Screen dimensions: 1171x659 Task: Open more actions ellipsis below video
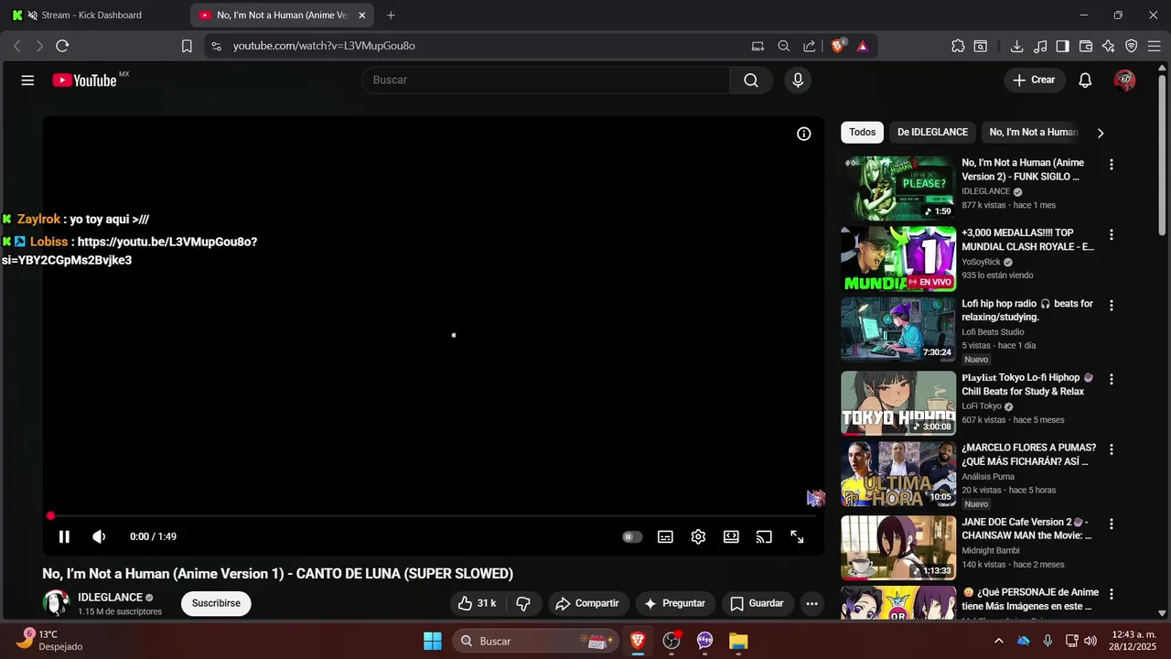tap(811, 603)
